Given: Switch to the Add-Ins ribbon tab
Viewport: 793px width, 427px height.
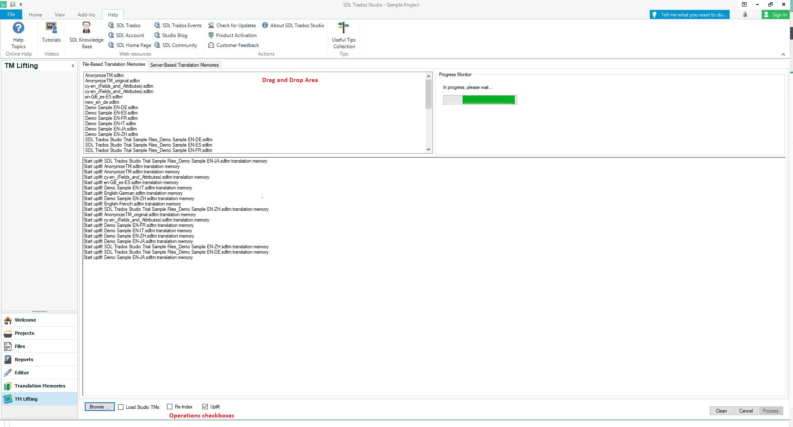Looking at the screenshot, I should (x=86, y=14).
